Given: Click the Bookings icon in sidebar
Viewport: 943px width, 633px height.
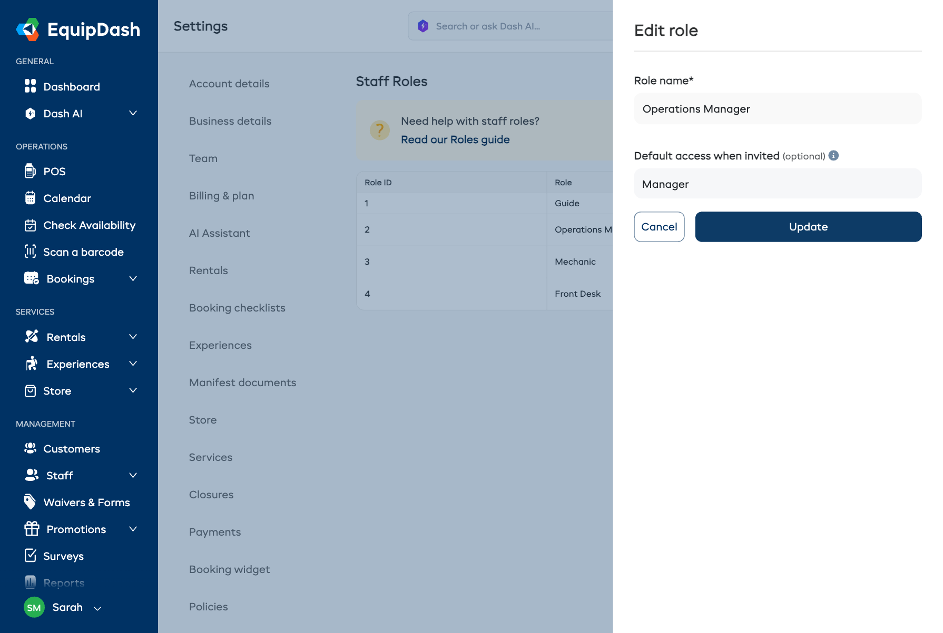Looking at the screenshot, I should pyautogui.click(x=32, y=278).
